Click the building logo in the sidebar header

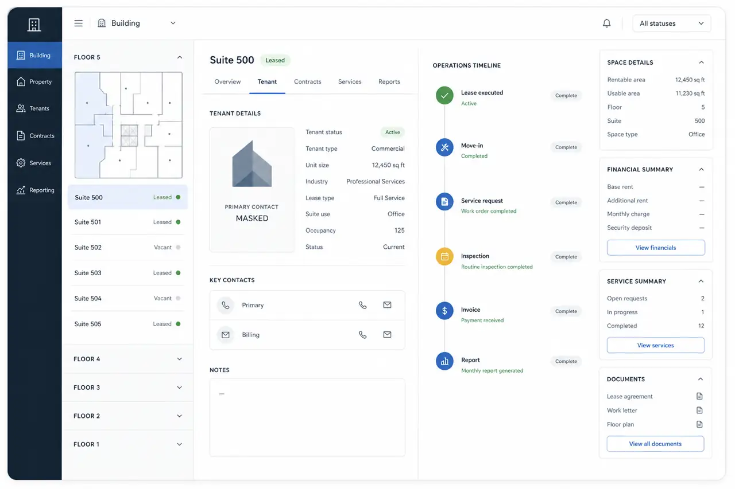tap(34, 24)
